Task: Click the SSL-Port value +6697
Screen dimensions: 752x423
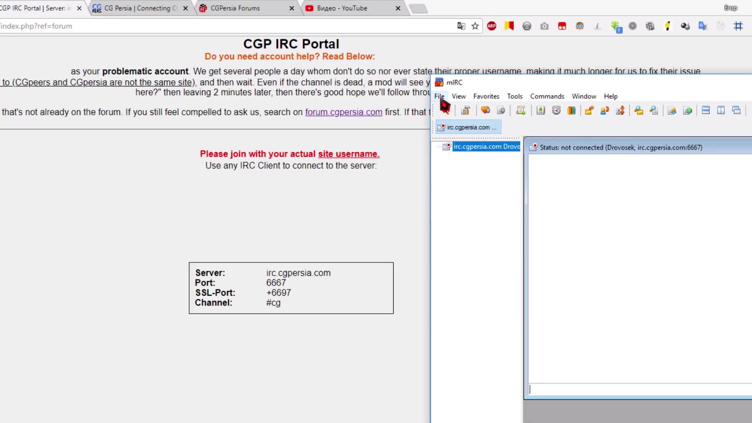Action: pos(278,293)
